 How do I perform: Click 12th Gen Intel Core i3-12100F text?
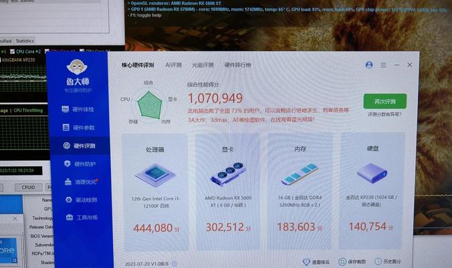pos(156,202)
